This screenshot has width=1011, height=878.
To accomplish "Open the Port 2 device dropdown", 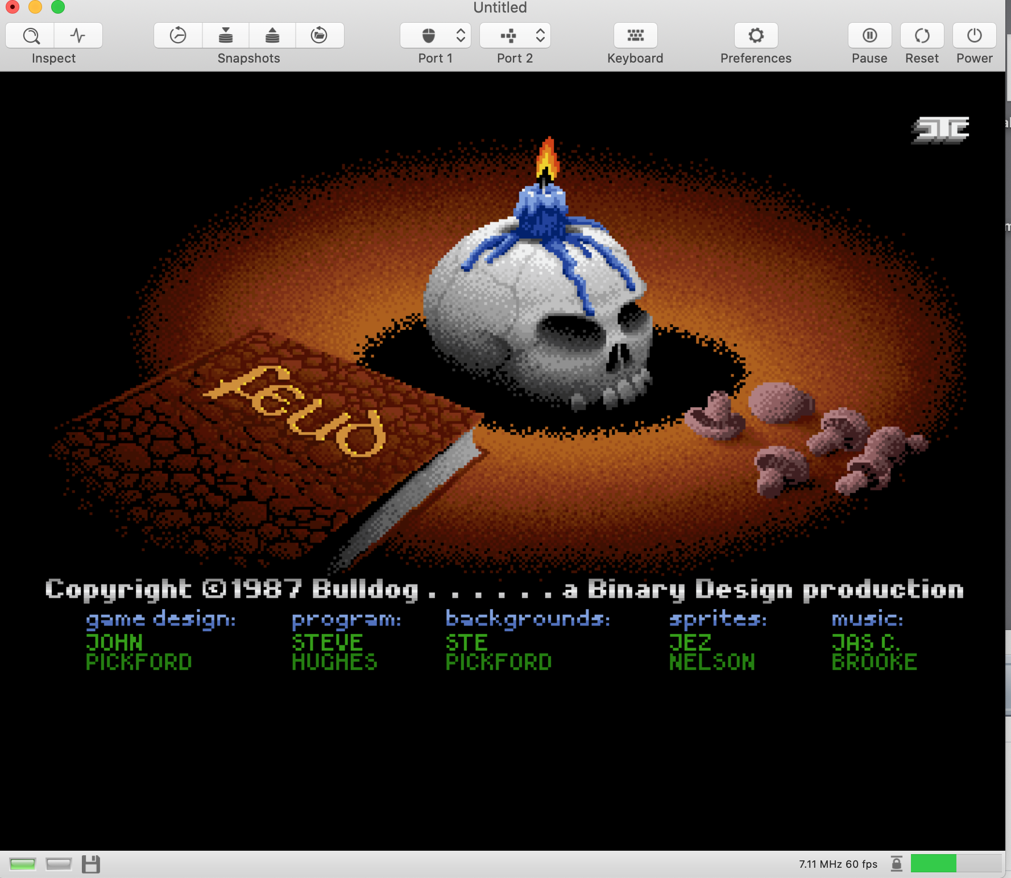I will click(515, 36).
